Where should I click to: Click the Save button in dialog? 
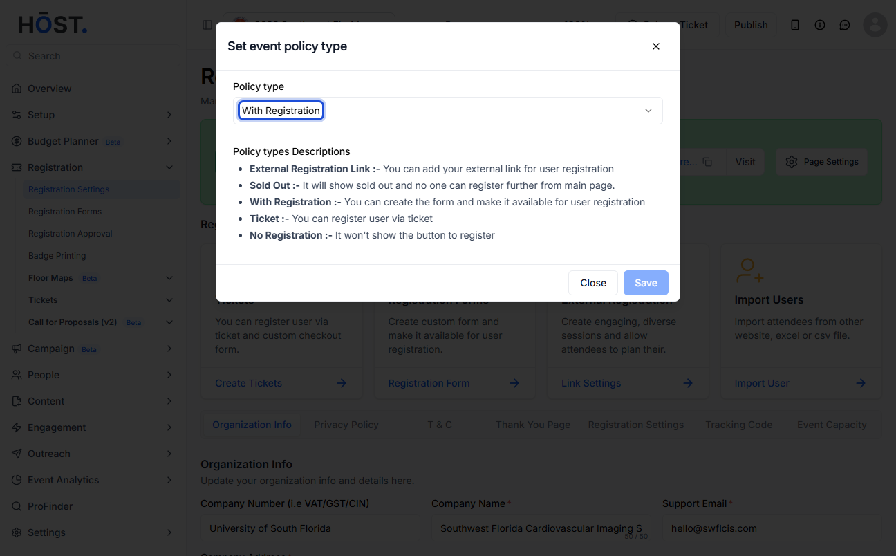point(646,283)
